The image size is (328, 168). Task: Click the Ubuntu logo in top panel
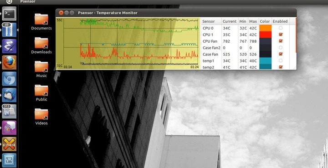9,2
